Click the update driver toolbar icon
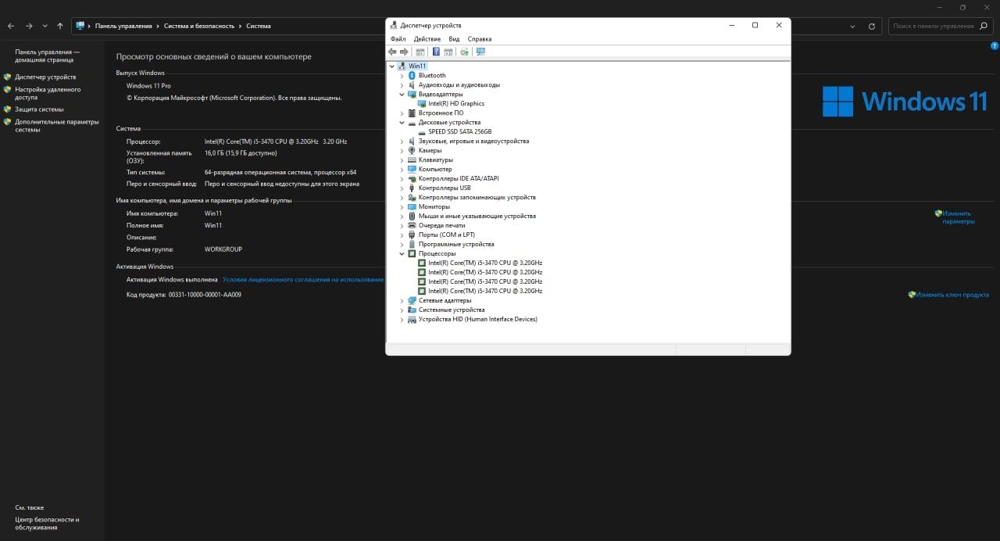This screenshot has width=1000, height=541. pos(464,52)
